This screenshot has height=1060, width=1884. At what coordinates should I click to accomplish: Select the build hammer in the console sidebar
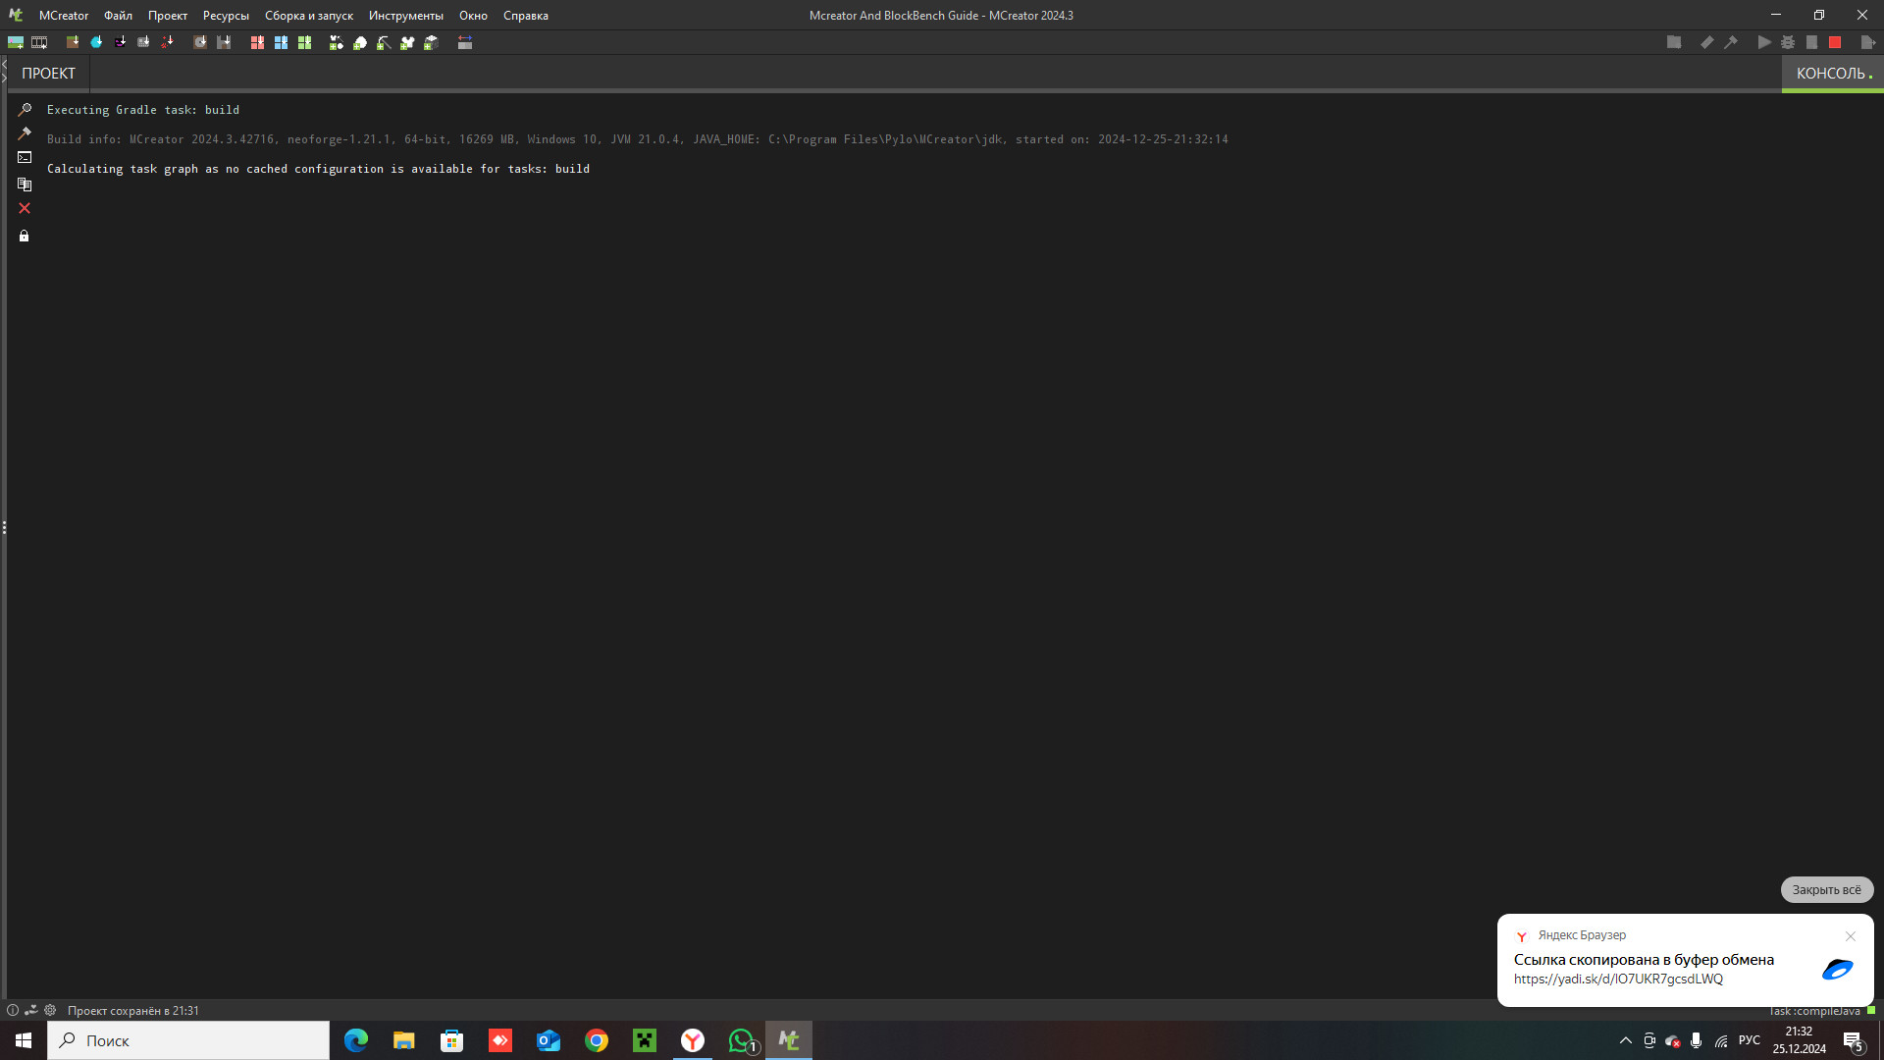click(25, 133)
